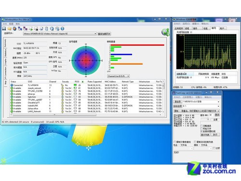
Task: Click the globe with info badge icon
Action: (x=57, y=29)
